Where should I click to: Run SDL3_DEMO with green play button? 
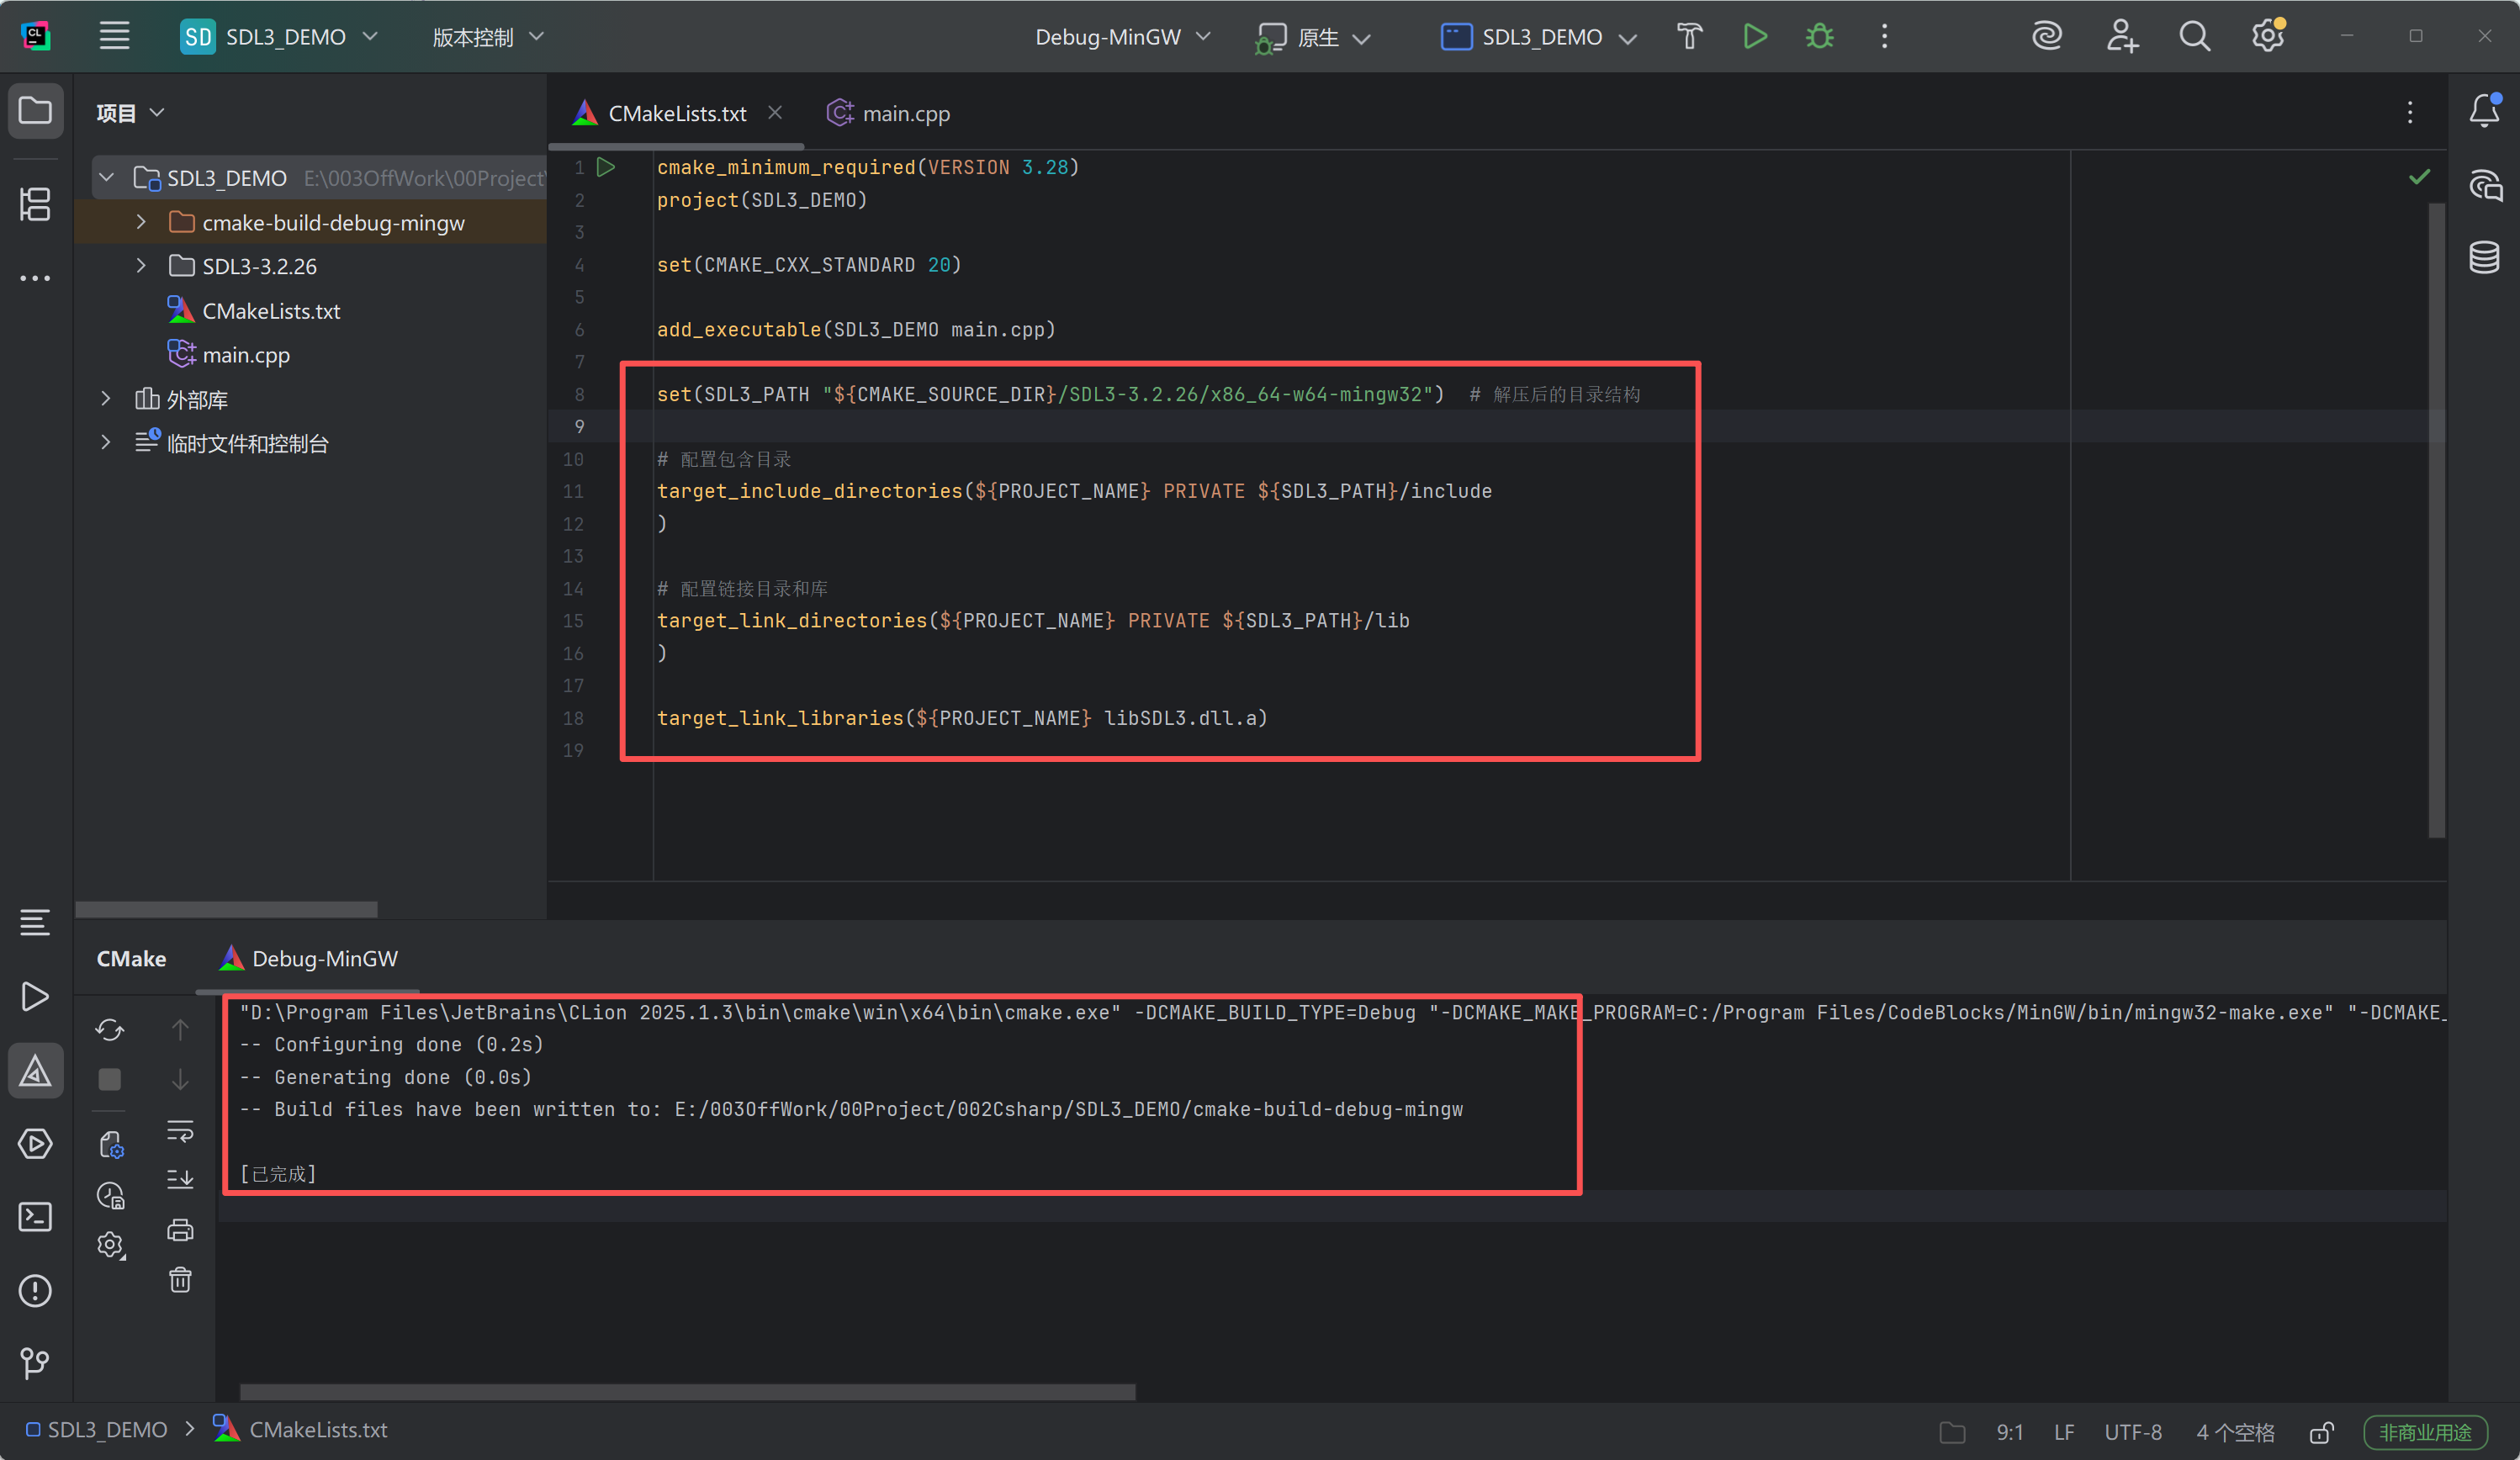tap(1754, 37)
